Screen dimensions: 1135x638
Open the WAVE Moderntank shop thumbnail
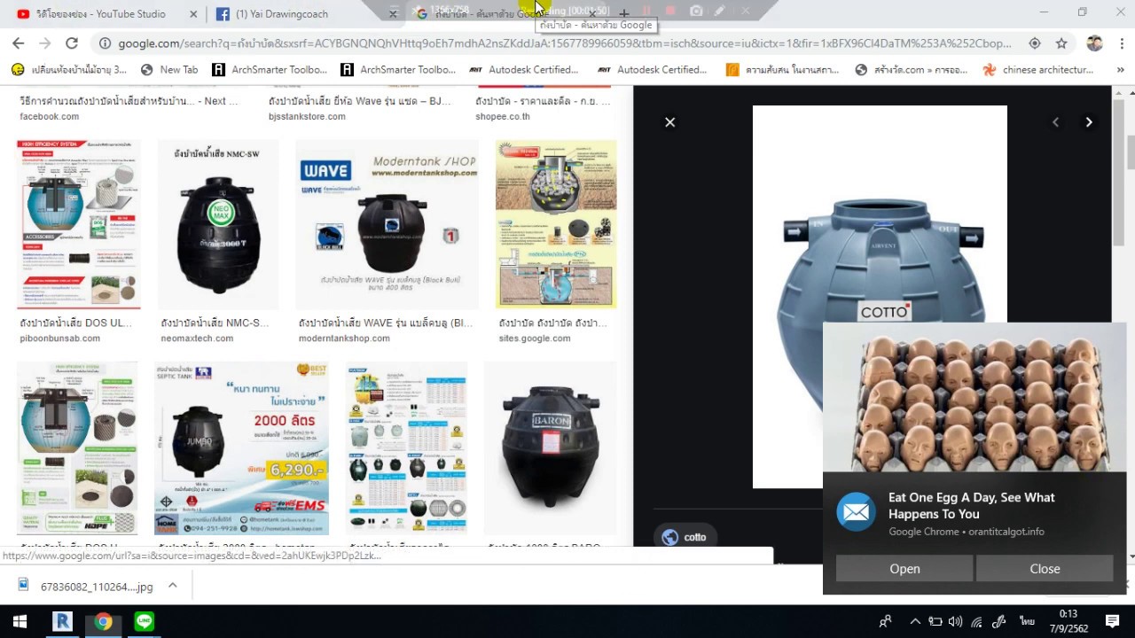(387, 224)
